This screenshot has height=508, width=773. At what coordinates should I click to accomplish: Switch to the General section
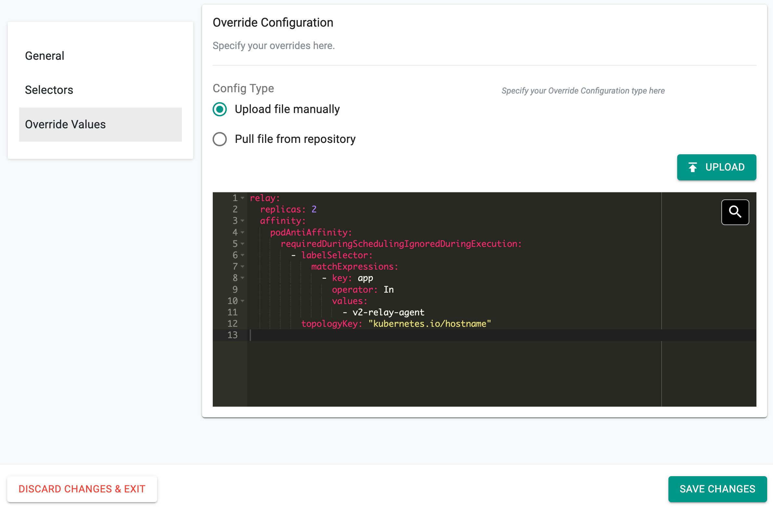pyautogui.click(x=44, y=56)
